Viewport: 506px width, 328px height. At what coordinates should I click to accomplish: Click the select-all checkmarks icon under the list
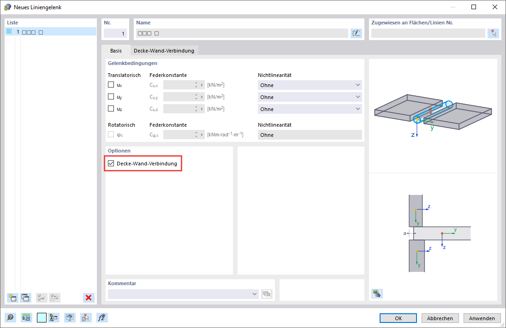(x=42, y=298)
